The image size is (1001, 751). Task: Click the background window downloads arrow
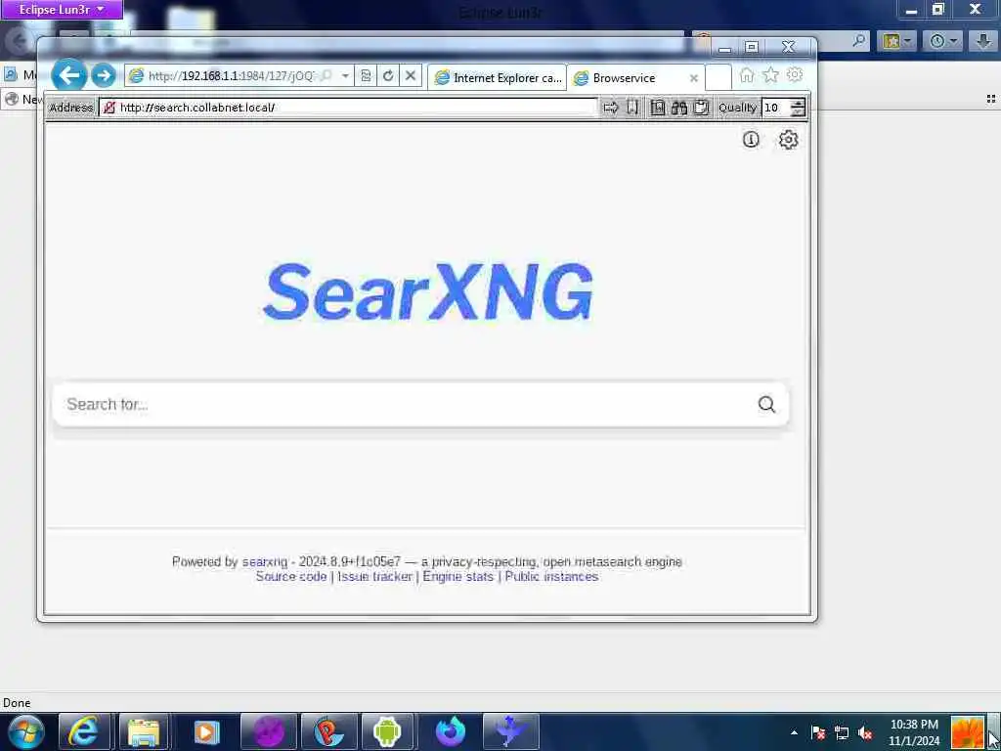[x=983, y=41]
